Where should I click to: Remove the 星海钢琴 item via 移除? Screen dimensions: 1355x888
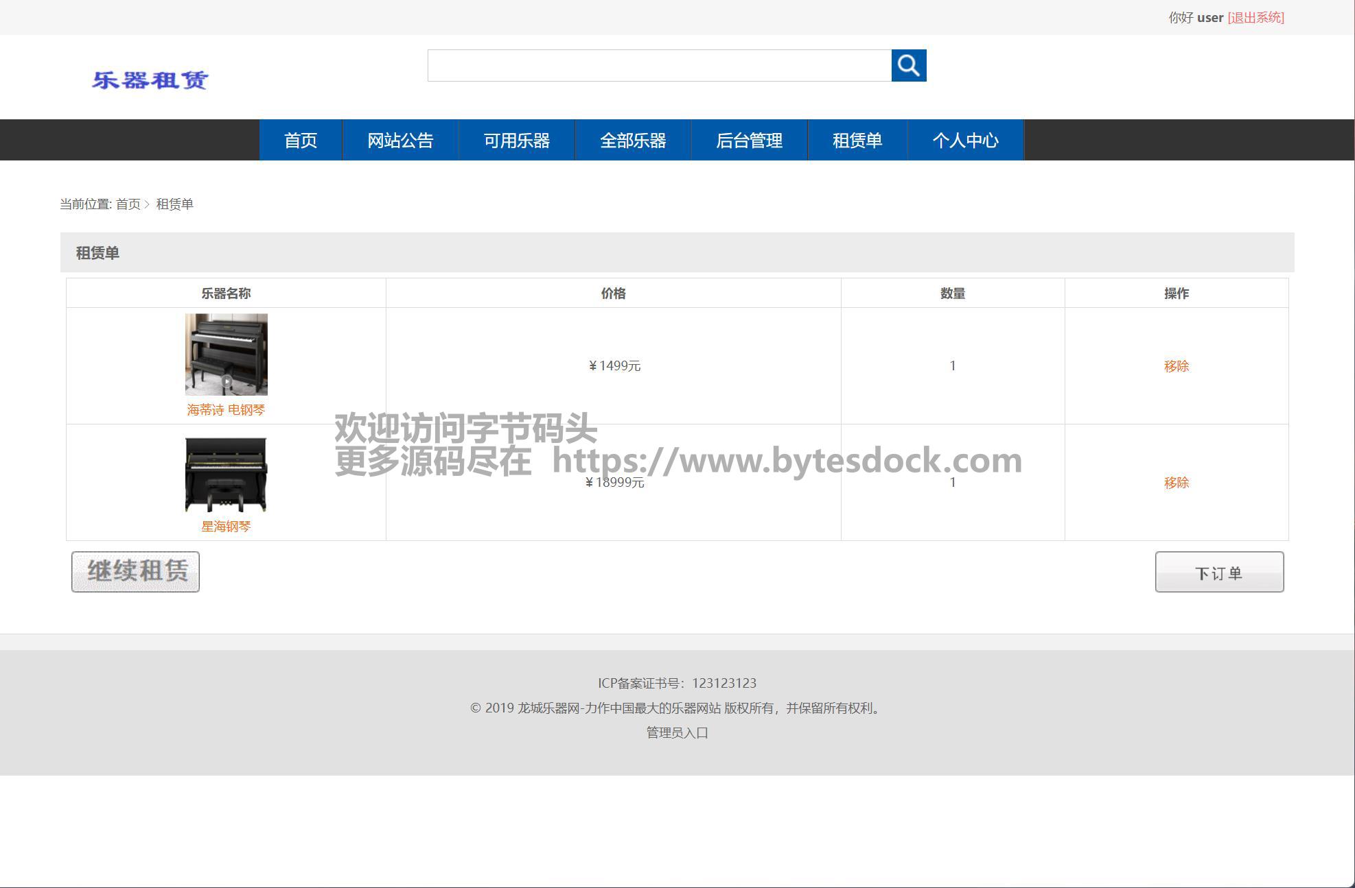click(x=1176, y=483)
